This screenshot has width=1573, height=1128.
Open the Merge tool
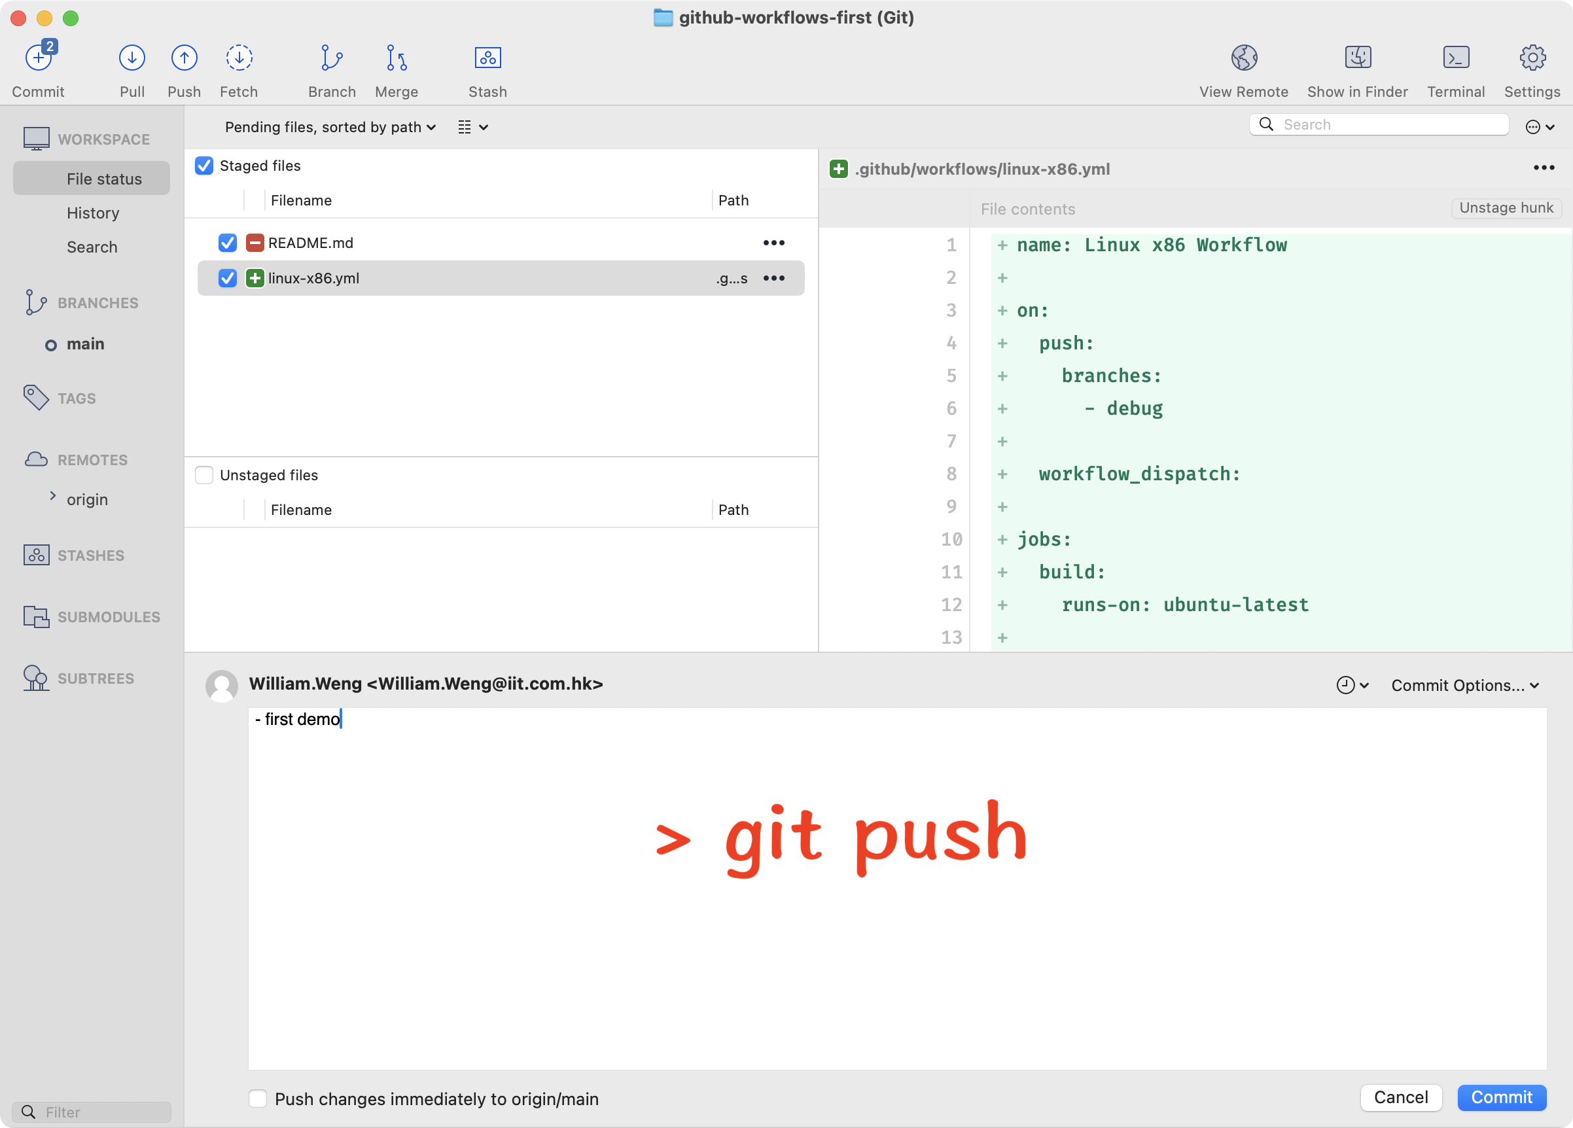[x=396, y=58]
